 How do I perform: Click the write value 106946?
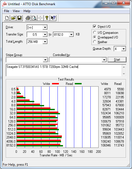tap(106, 145)
